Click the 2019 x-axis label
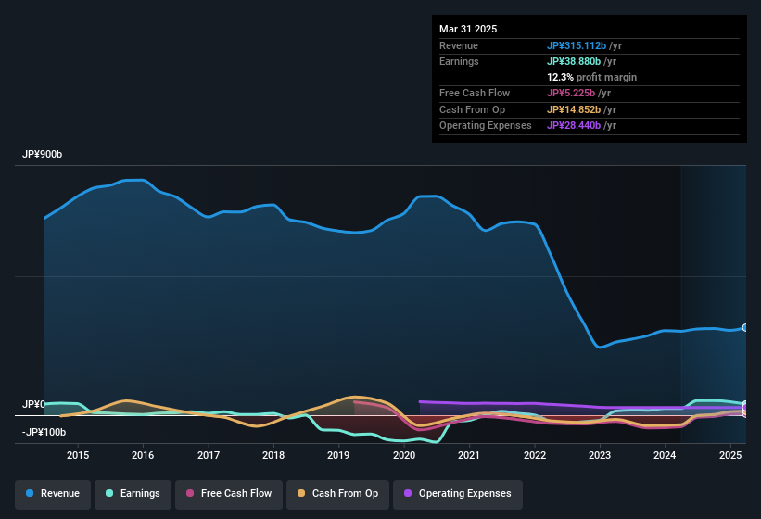 pyautogui.click(x=338, y=455)
